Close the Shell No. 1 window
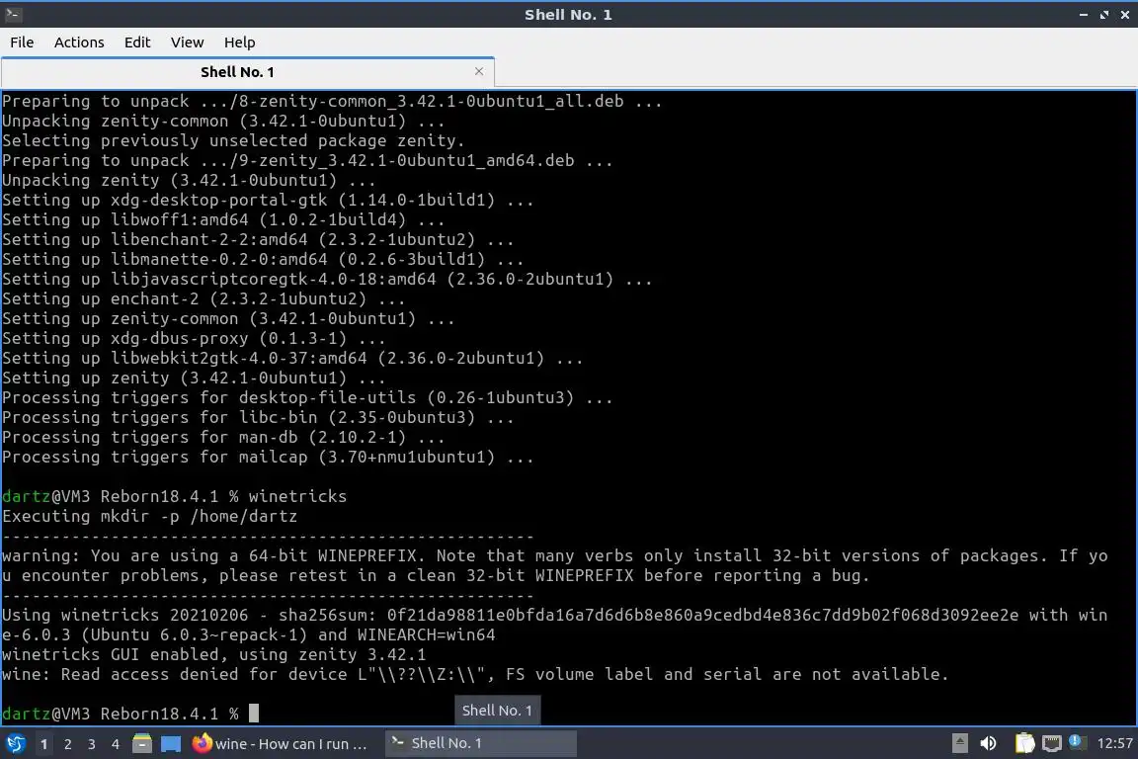Screen dimensions: 1138x759 [1125, 15]
